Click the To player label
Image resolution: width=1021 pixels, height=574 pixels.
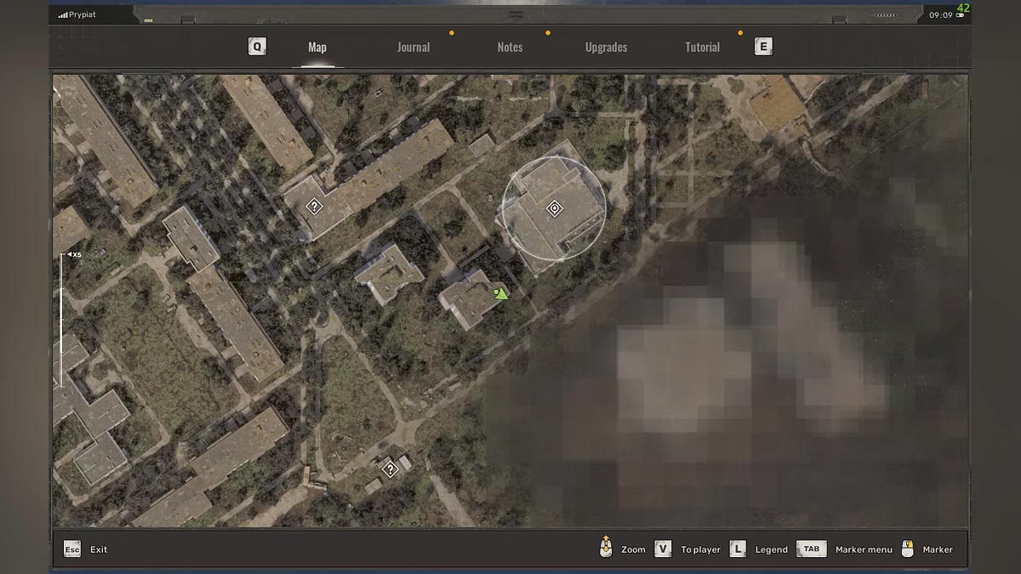[x=700, y=550]
